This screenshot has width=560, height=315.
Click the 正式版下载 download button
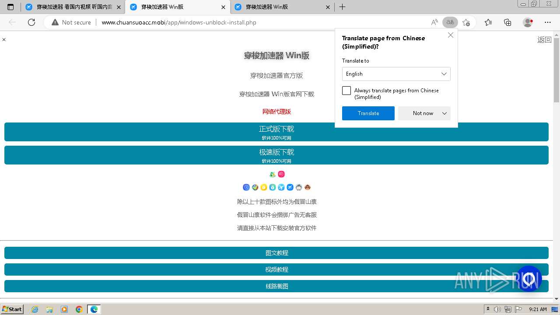[276, 132]
